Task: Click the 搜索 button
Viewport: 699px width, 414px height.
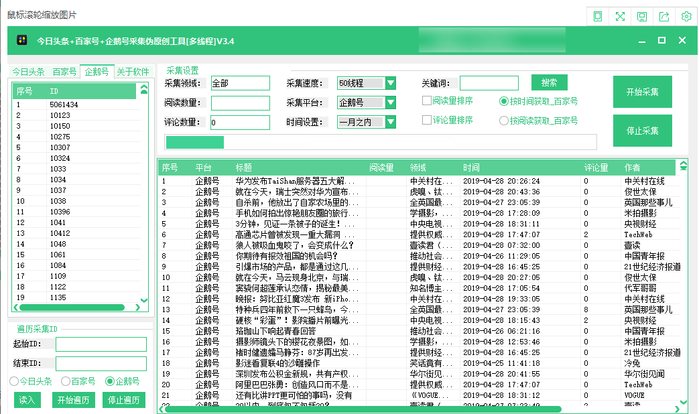Action: coord(550,82)
